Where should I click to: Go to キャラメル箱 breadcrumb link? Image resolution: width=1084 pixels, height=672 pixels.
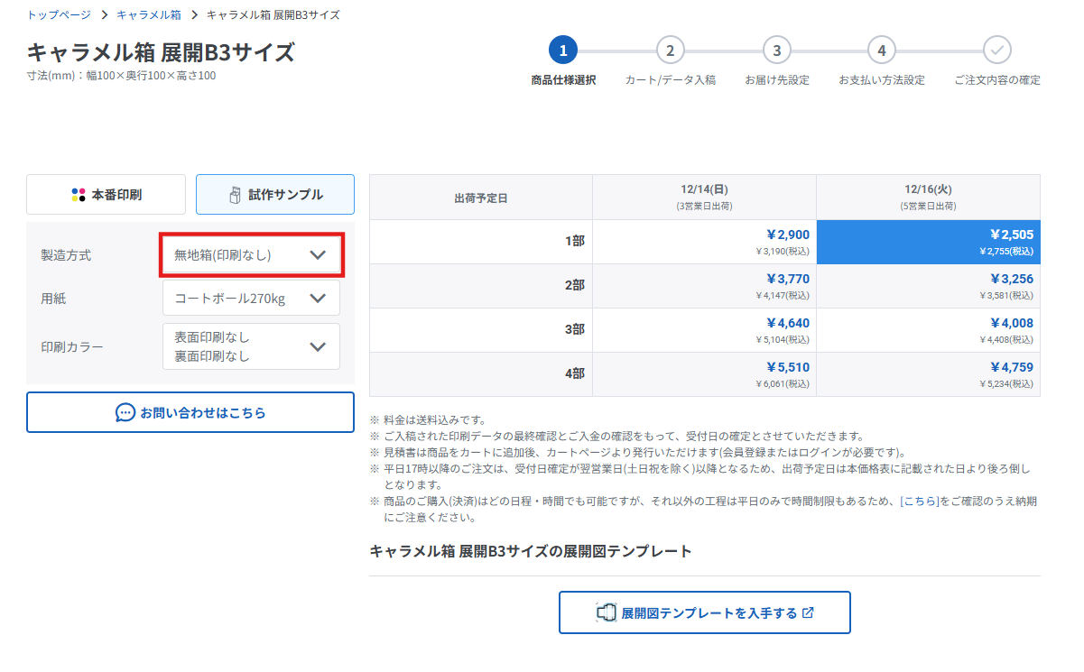tap(149, 15)
